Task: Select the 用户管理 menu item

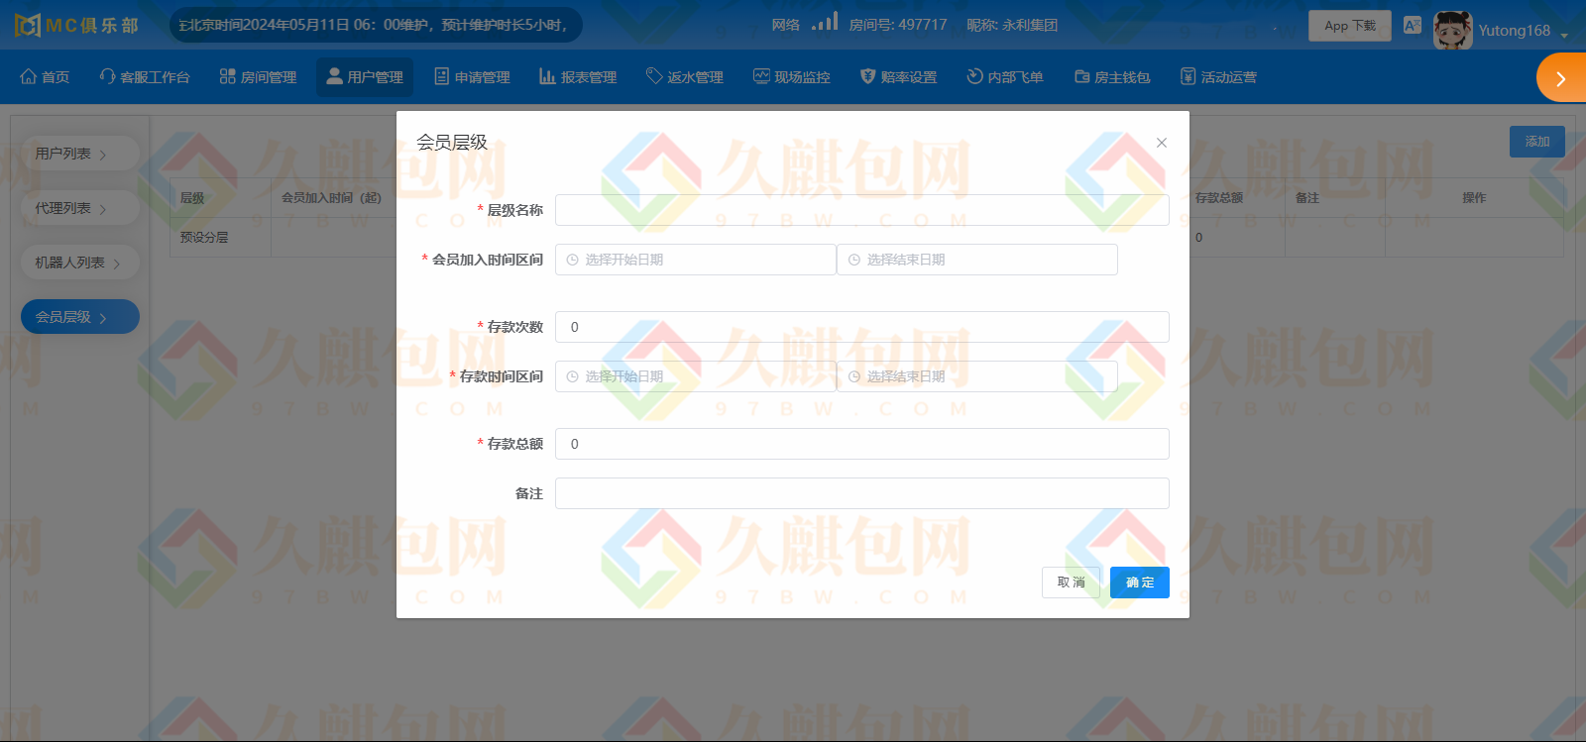Action: 365,77
